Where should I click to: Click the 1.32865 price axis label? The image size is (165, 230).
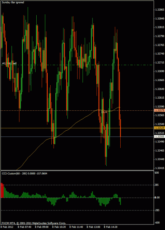[x=160, y=10]
